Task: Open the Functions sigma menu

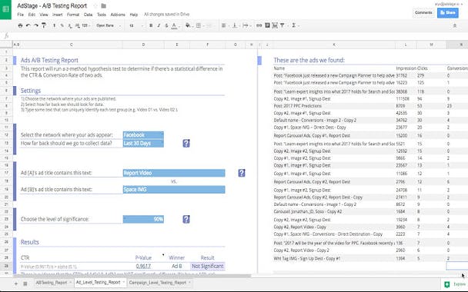Action: point(295,25)
